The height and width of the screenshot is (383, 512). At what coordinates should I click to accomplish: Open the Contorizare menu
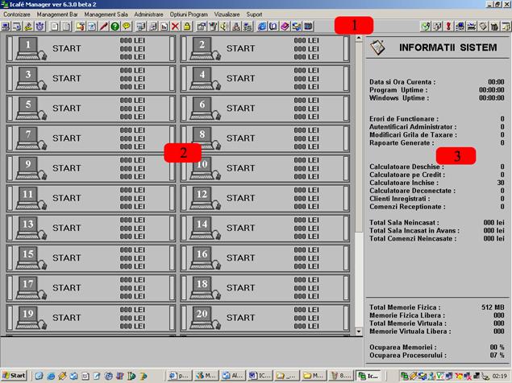[x=18, y=14]
